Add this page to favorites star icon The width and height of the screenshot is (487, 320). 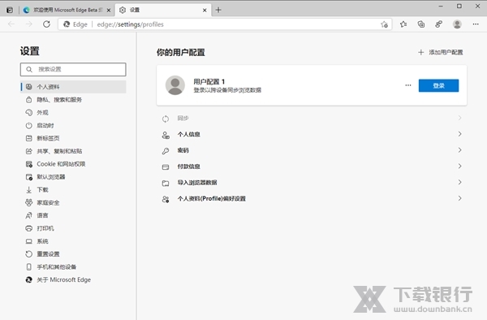pyautogui.click(x=384, y=24)
